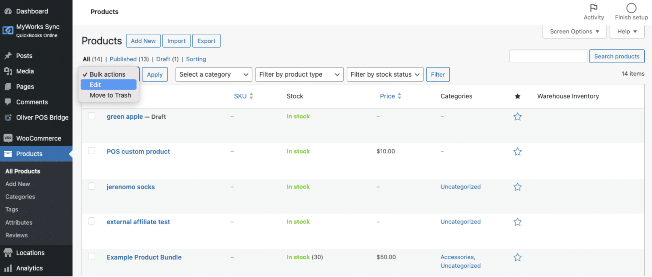Click the Featured star column header

coord(518,96)
